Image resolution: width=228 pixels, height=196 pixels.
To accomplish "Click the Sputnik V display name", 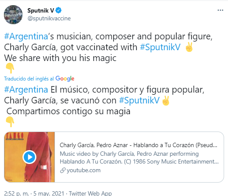I will tap(41, 10).
